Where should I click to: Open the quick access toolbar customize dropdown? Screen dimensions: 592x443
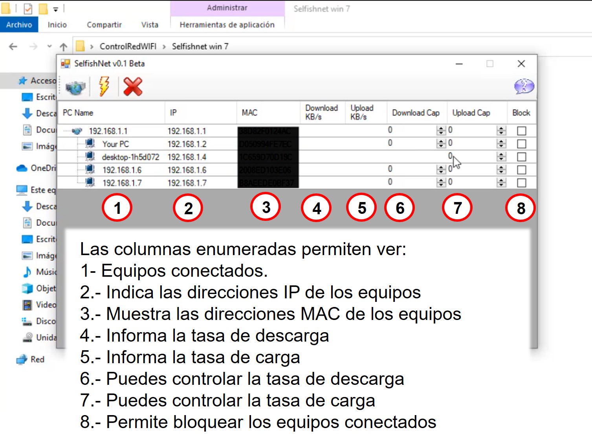(55, 9)
